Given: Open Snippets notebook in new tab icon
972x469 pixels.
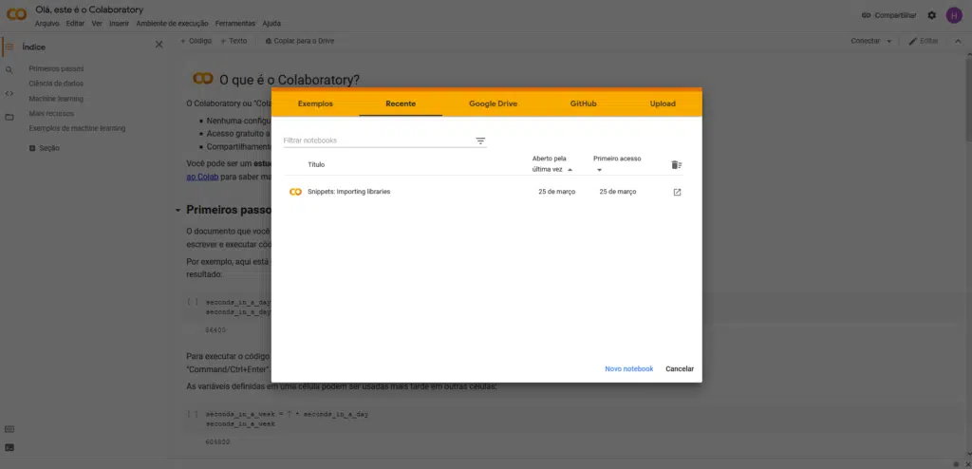Looking at the screenshot, I should (677, 192).
